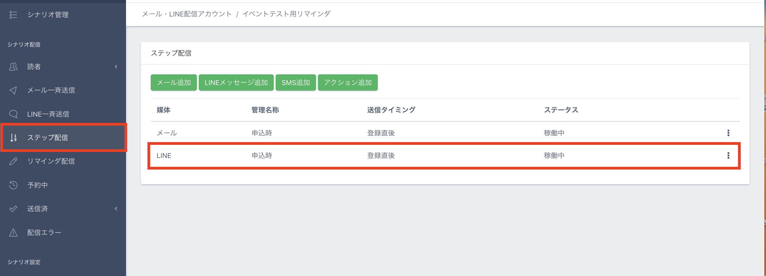Open the メール row three-dot menu
Screen dimensions: 766x276
click(x=728, y=133)
